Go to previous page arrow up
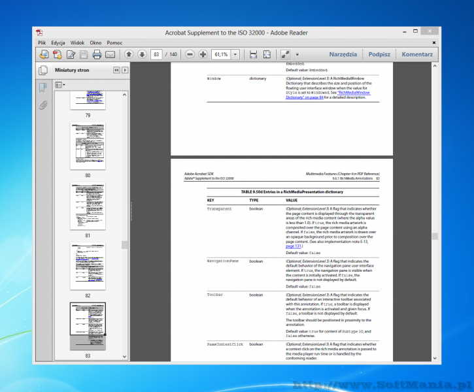 [x=129, y=54]
